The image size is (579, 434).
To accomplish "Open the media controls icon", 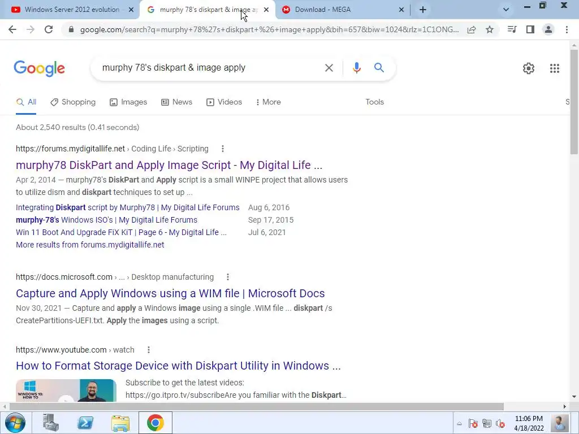I will 512,29.
